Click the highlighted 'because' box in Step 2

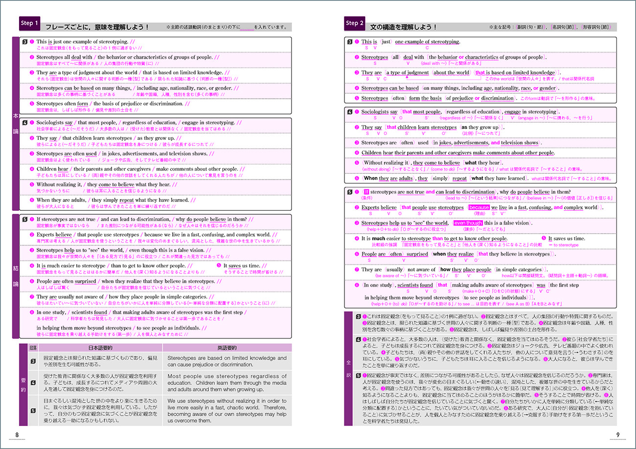tap(478, 207)
